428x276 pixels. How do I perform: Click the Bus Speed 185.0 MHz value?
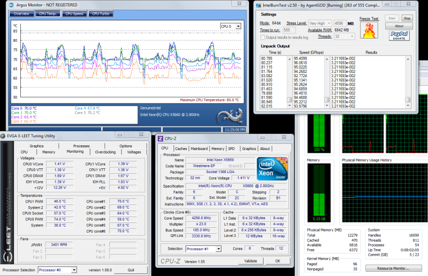202,230
